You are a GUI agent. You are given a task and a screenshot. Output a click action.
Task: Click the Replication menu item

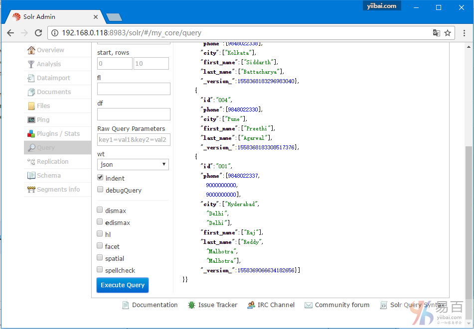pos(57,161)
